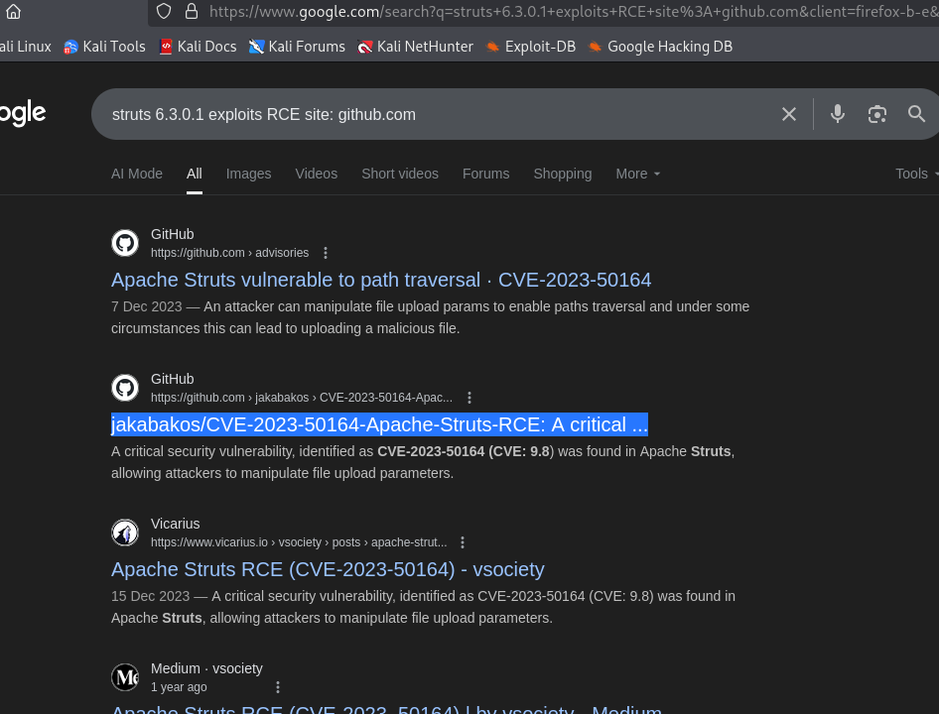Click GitHub favicon of advisories result
939x714 pixels.
(125, 243)
